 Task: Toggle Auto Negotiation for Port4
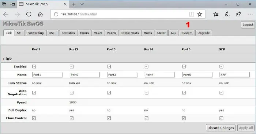[146, 93]
